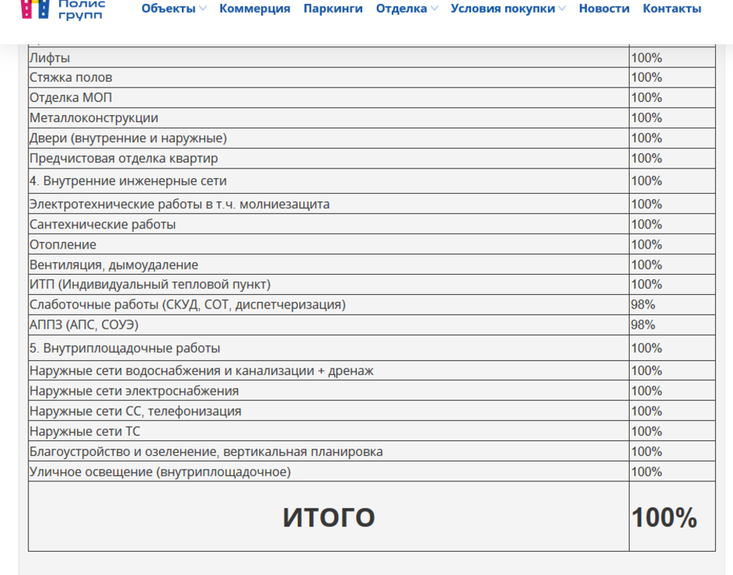This screenshot has width=733, height=575.
Task: Select the 98% value for АППЗ
Action: click(642, 325)
